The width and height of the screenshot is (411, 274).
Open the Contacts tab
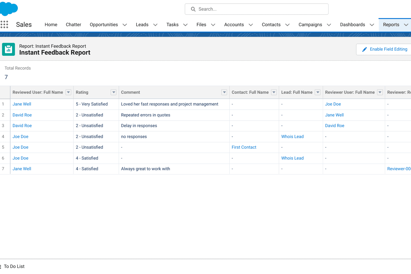[x=271, y=25]
